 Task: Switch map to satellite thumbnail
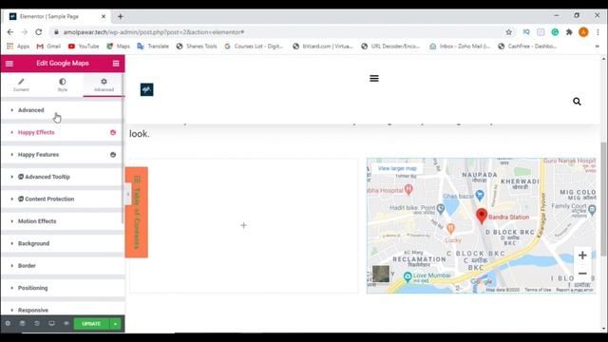[381, 274]
